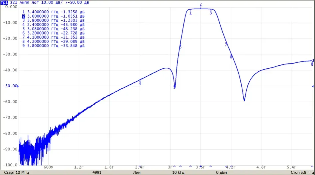The image size is (315, 175).
Task: Click the upper notch minimum near -60 dB
Action: [244, 101]
